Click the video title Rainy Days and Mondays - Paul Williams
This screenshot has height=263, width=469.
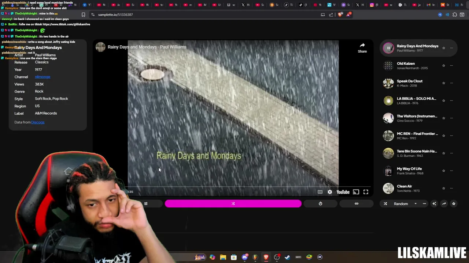tap(147, 47)
